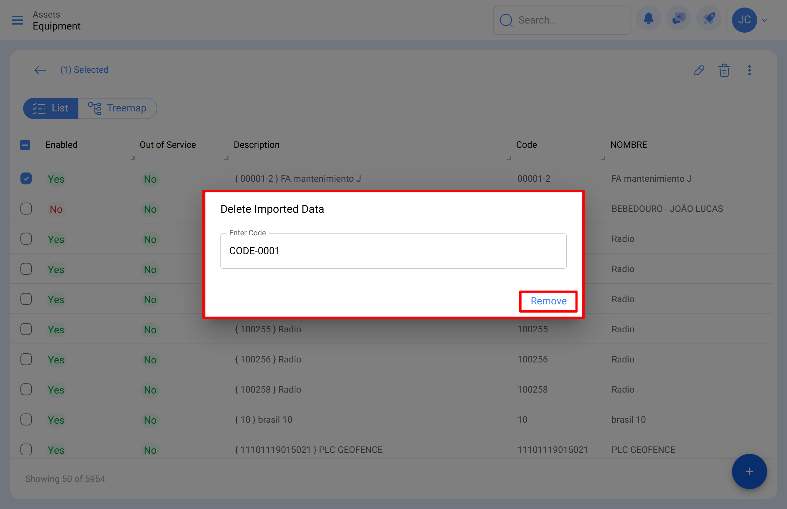Click description { 100258 } Radio
This screenshot has width=787, height=509.
268,389
